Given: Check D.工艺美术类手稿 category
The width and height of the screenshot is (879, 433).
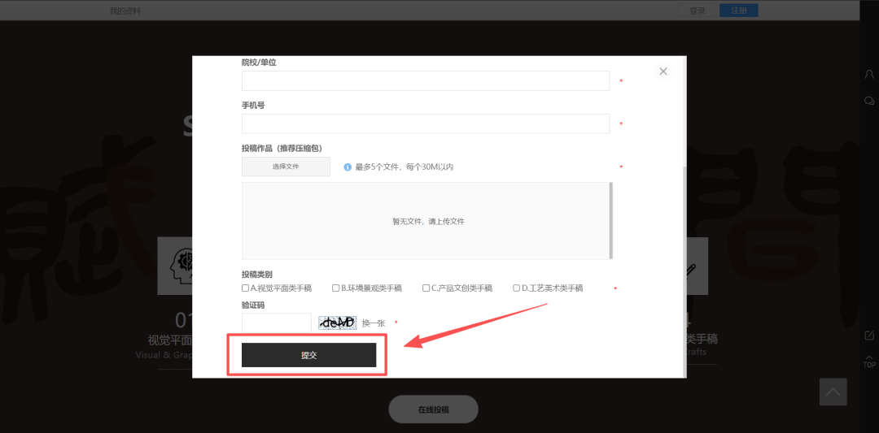Looking at the screenshot, I should (x=516, y=288).
